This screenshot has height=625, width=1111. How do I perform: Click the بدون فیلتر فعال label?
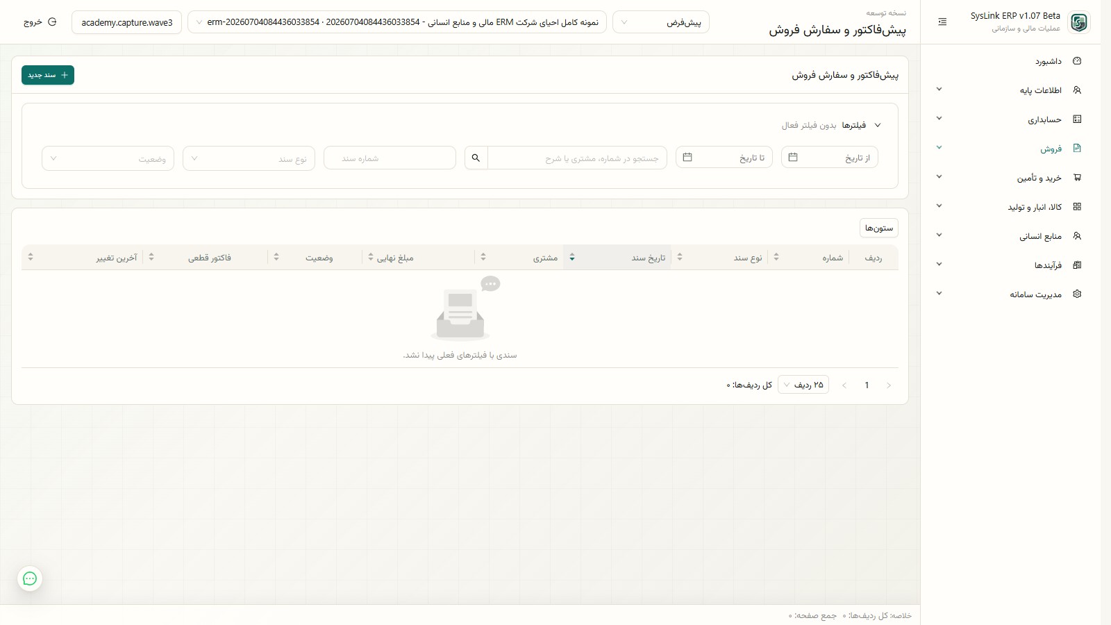[809, 126]
